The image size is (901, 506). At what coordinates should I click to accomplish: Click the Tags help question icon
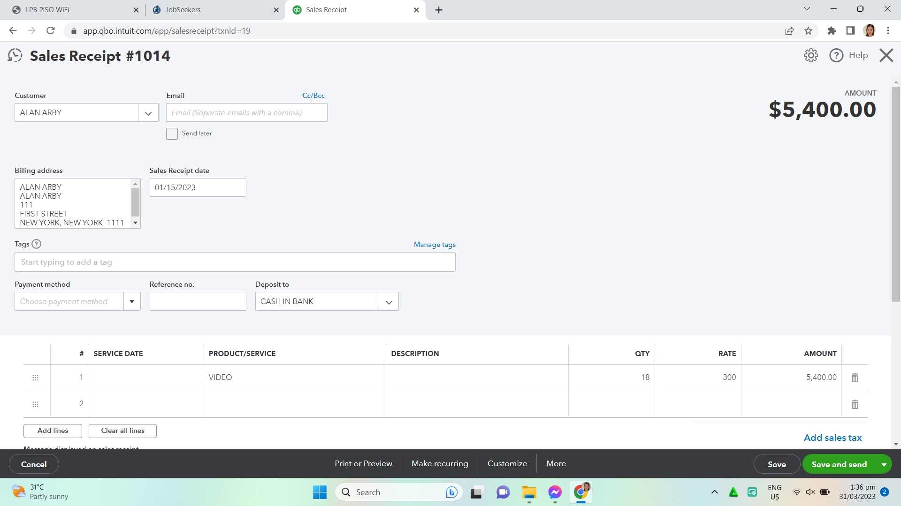[36, 244]
